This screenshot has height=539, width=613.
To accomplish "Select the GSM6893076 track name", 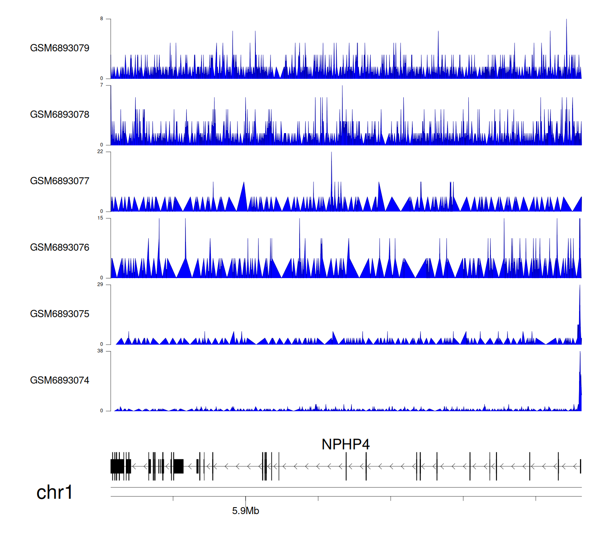I will click(60, 247).
